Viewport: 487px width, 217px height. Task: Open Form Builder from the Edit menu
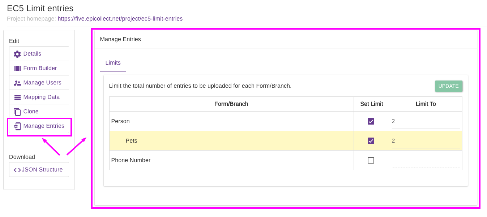(x=40, y=68)
